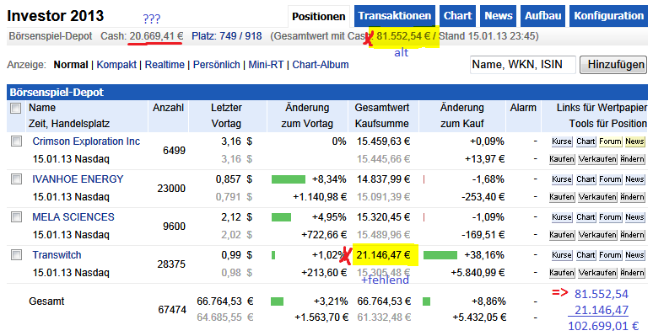The image size is (653, 336).
Task: Switch display to Persönlich view
Action: pos(216,65)
